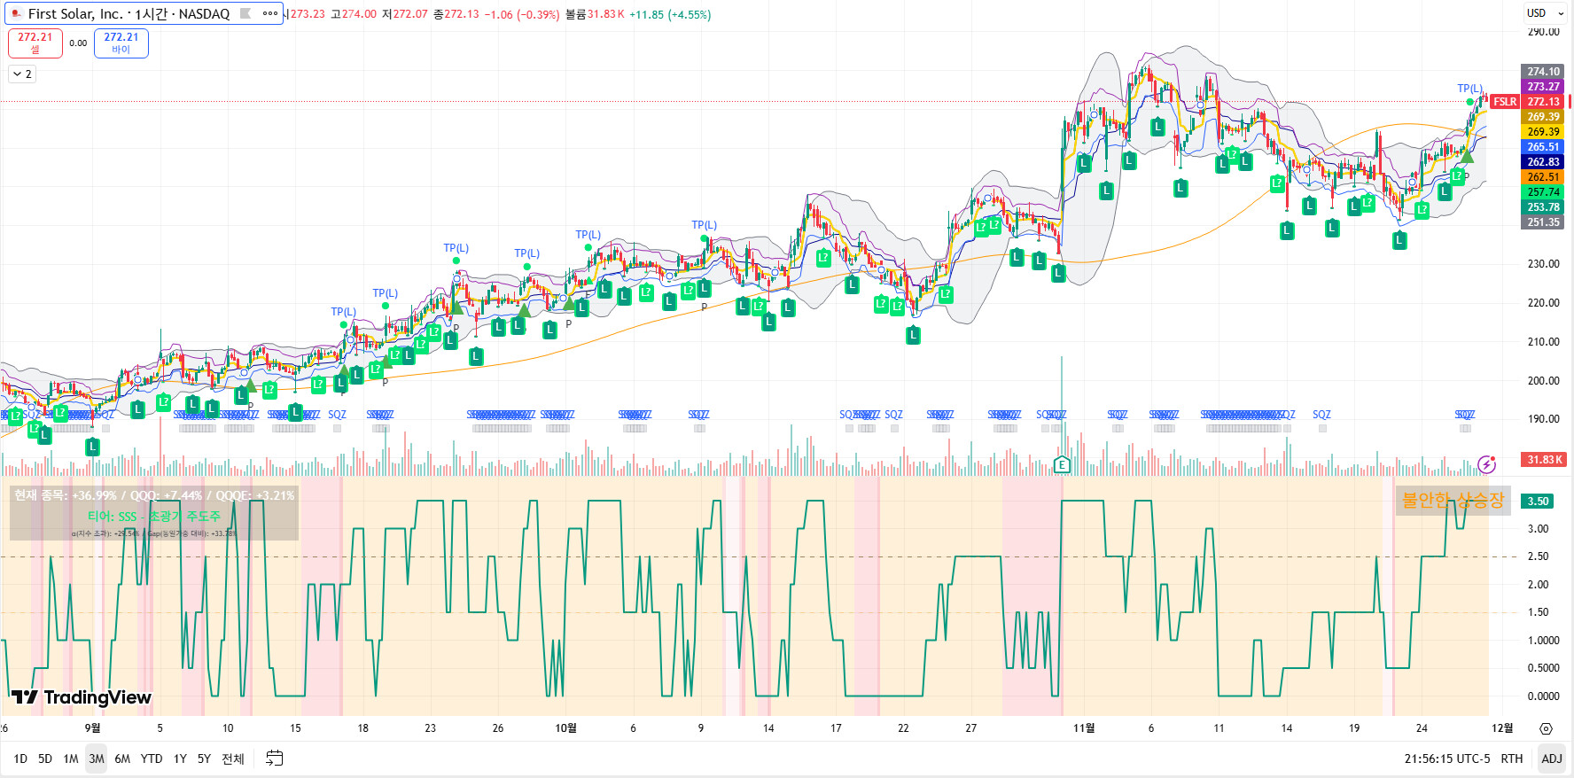Open chart settings hexagon icon at axis corner
The width and height of the screenshot is (1574, 778).
pyautogui.click(x=1546, y=728)
